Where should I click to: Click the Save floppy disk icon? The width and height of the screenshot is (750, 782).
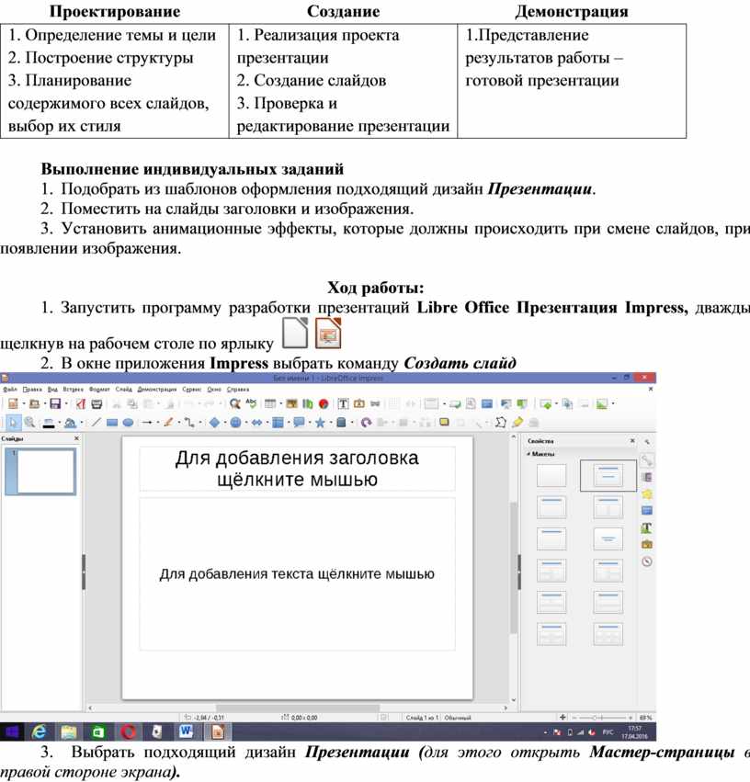pos(55,404)
